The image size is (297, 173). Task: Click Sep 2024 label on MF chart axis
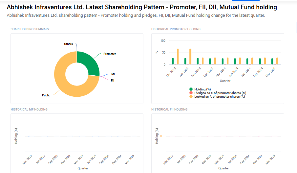(104, 160)
